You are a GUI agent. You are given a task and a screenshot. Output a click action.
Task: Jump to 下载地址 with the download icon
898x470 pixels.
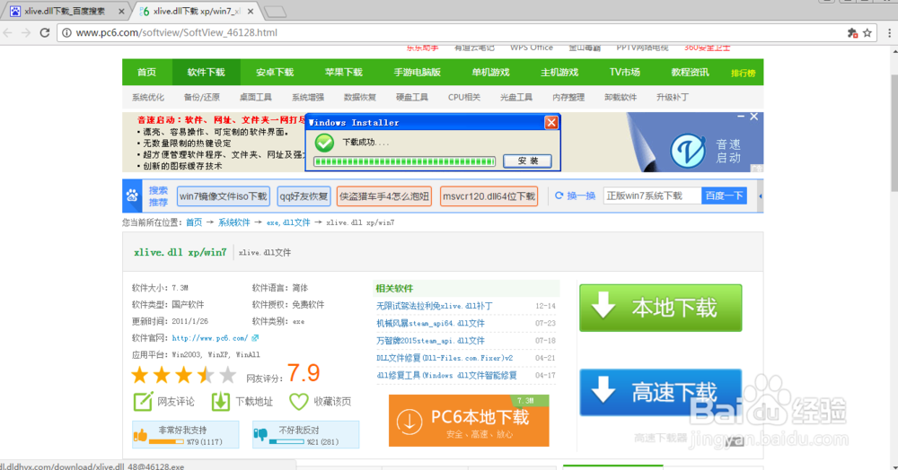tap(242, 402)
